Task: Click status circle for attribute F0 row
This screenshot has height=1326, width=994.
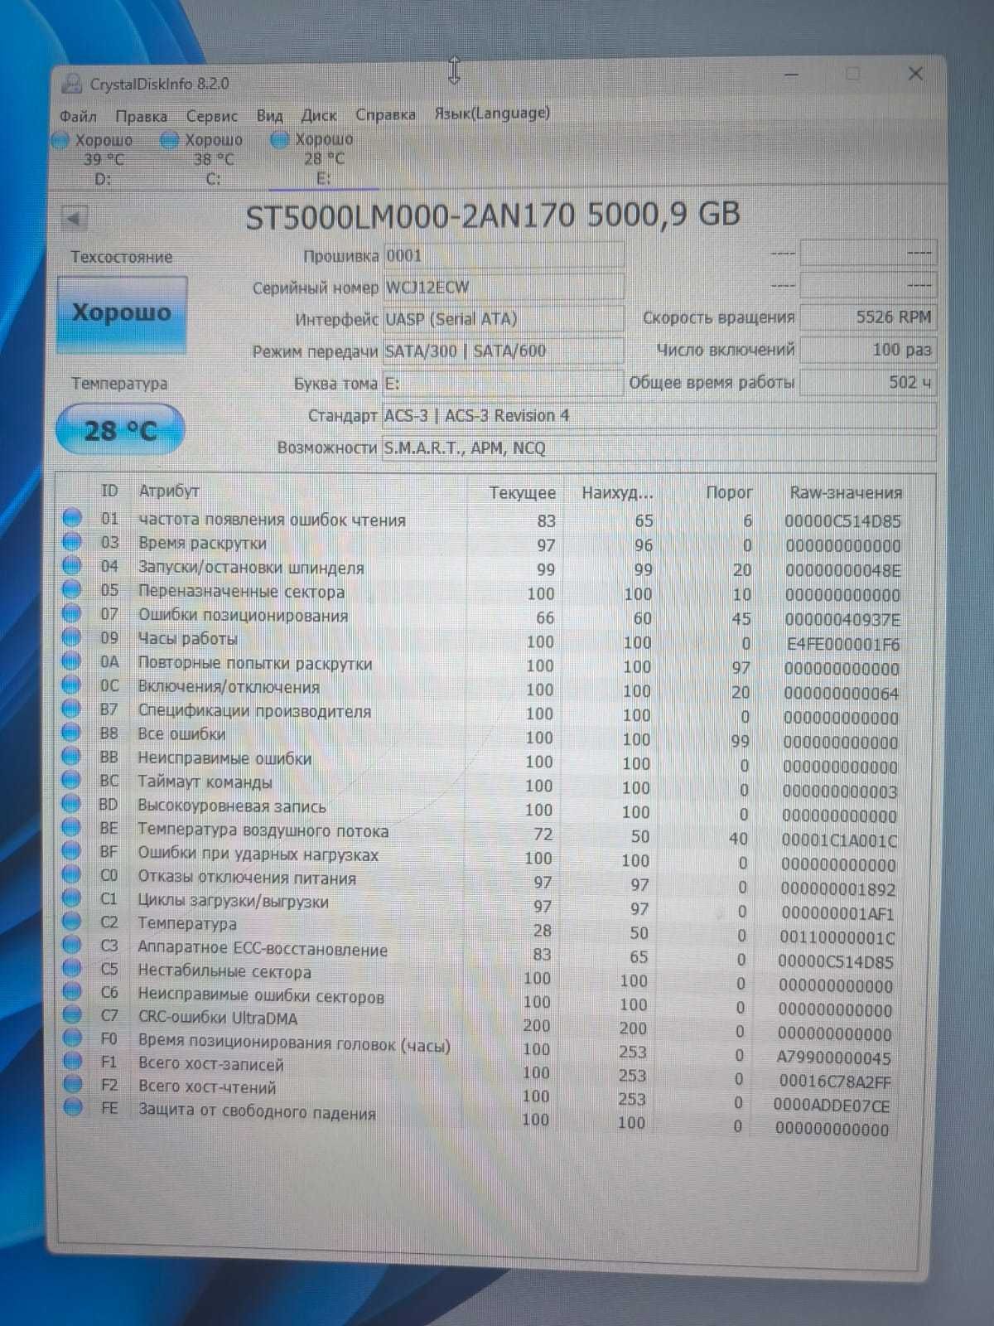Action: coord(73,1038)
